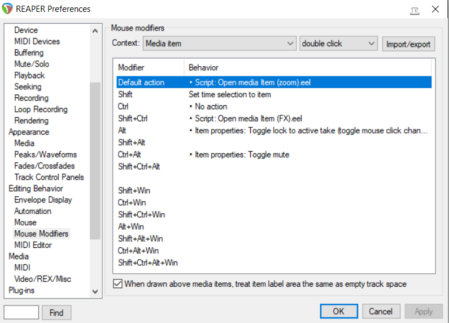Click the sidebar scroll up arrow
This screenshot has height=323, width=449.
click(x=95, y=29)
